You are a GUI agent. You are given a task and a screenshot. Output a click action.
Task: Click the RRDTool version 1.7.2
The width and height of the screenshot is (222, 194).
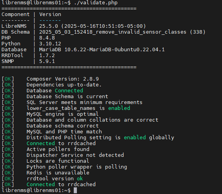[x=47, y=56]
